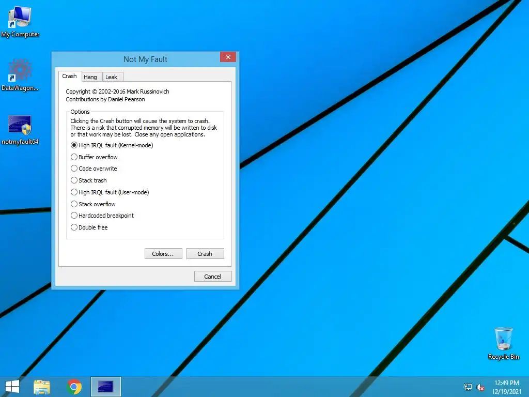Click the Mark Russinovich copyright text
The width and height of the screenshot is (529, 397).
coord(117,91)
